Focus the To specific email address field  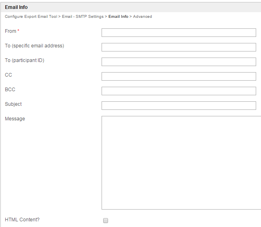coord(178,47)
